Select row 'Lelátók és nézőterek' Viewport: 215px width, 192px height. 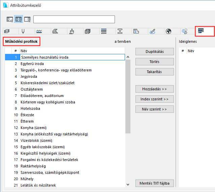click(65, 185)
